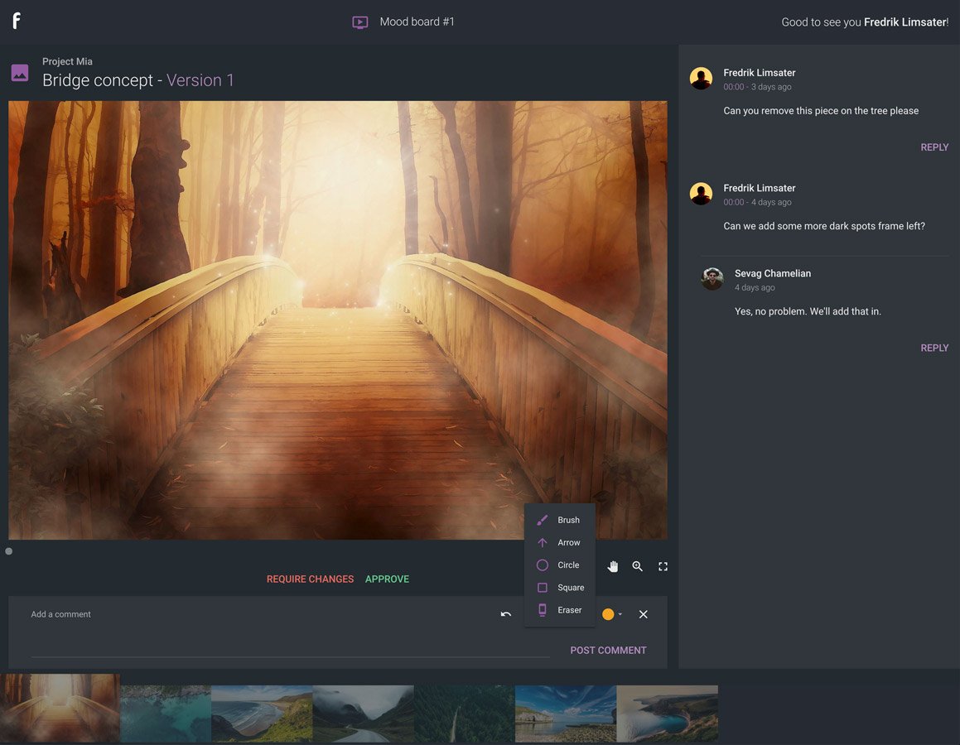Click the Version 1 label in the title
The height and width of the screenshot is (745, 960).
coord(200,80)
